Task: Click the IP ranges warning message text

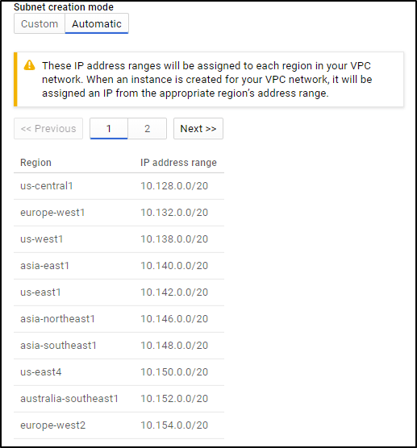Action: click(206, 80)
